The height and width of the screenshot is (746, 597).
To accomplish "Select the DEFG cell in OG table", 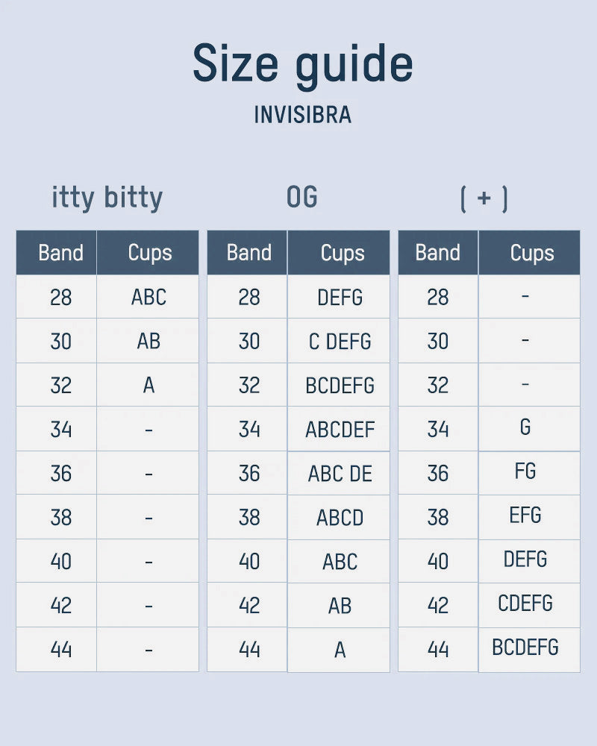I will click(x=340, y=298).
